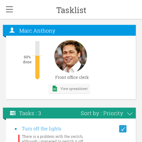Screen dimensions: 142x142
Task: Open View spreadsheet button
Action: click(x=69, y=89)
